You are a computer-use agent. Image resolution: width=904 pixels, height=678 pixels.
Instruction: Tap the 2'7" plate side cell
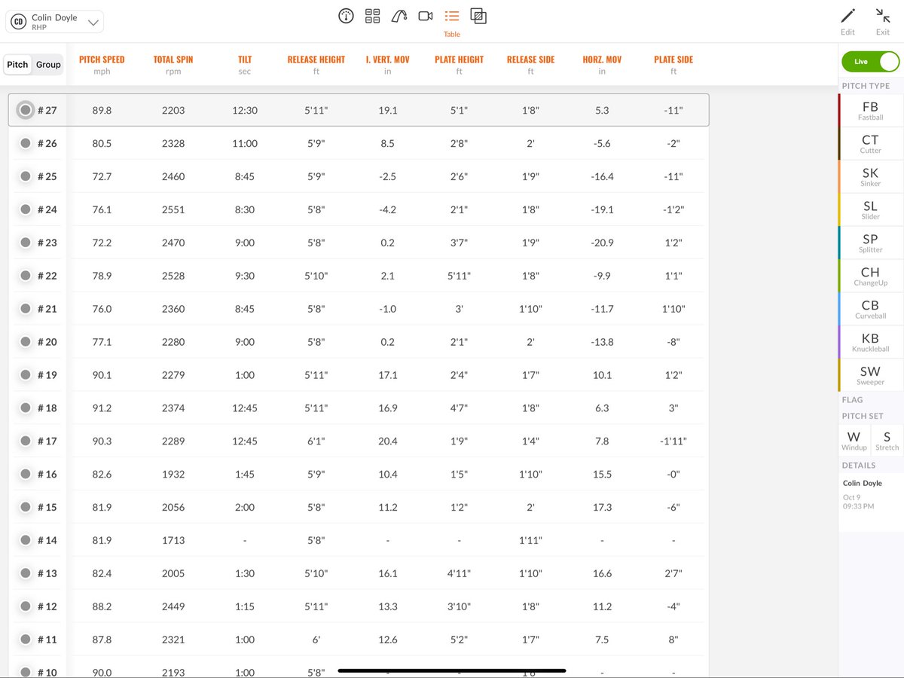coord(673,573)
